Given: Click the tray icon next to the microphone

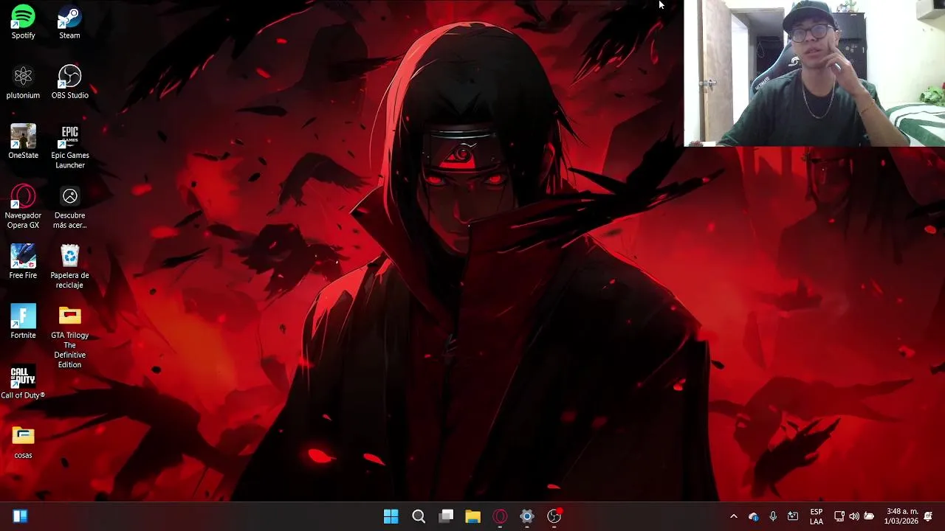Looking at the screenshot, I should pos(793,516).
